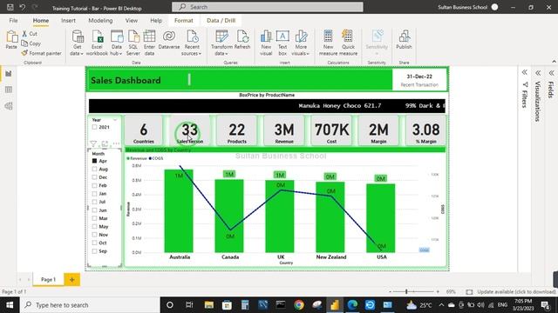
Task: Open Microsoft Edge from the taskbar
Action: [352, 305]
